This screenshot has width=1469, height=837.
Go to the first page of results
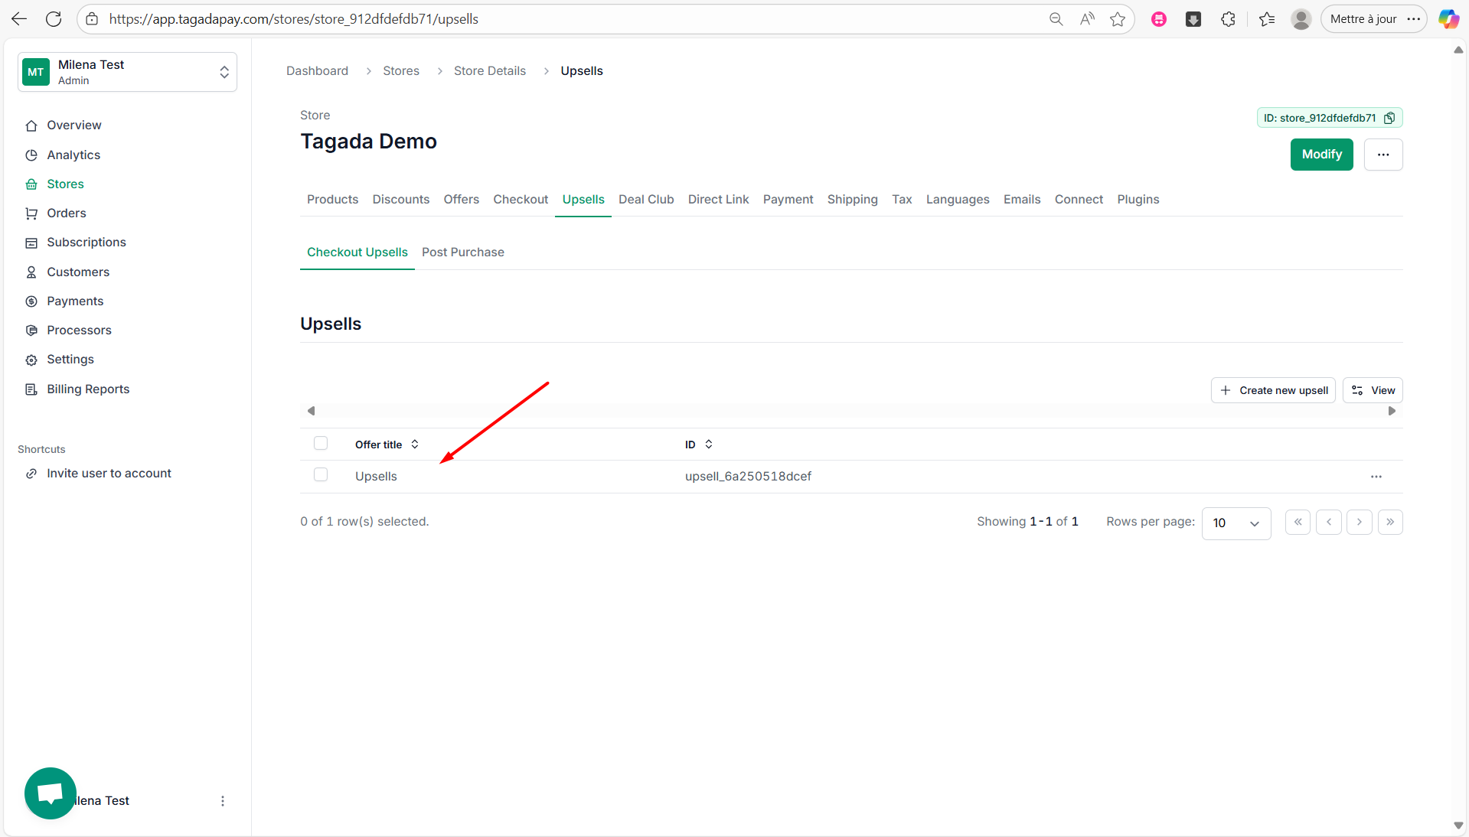coord(1298,522)
